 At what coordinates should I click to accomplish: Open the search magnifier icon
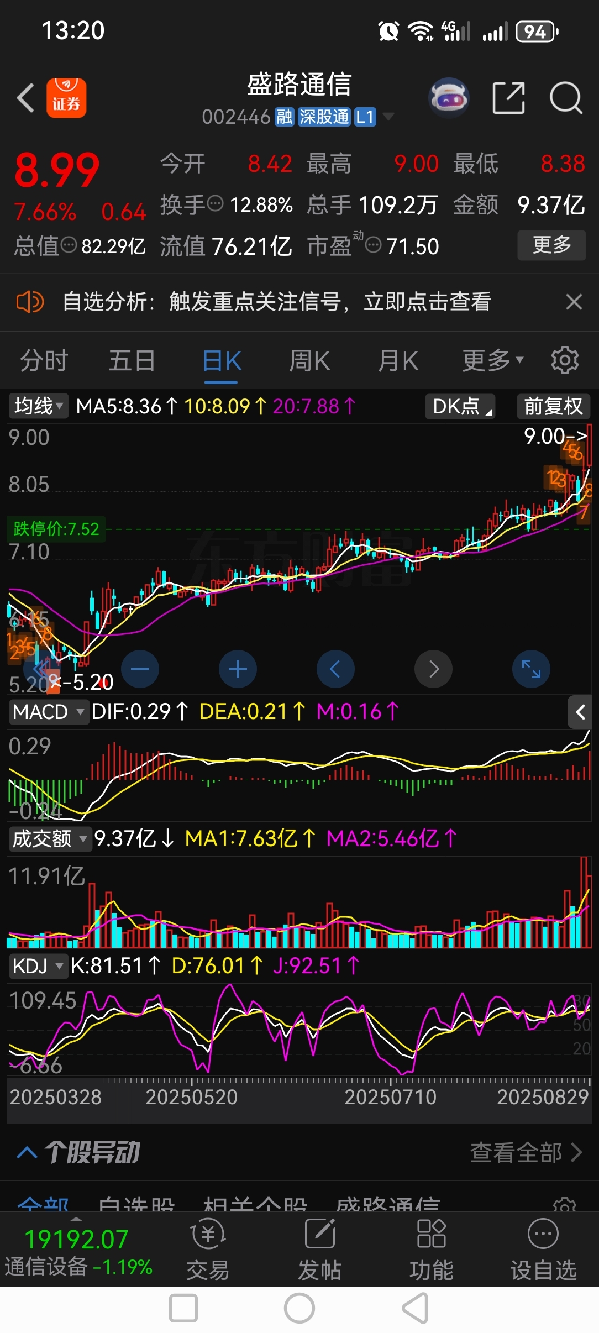566,98
